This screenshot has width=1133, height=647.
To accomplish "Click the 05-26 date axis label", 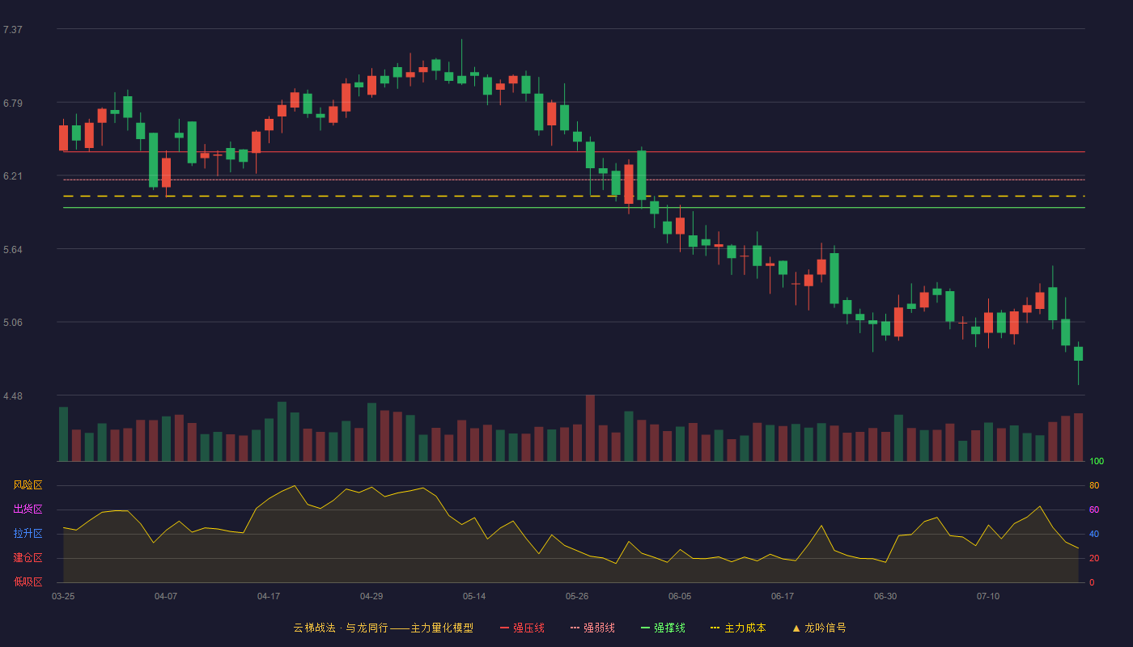I will point(577,596).
